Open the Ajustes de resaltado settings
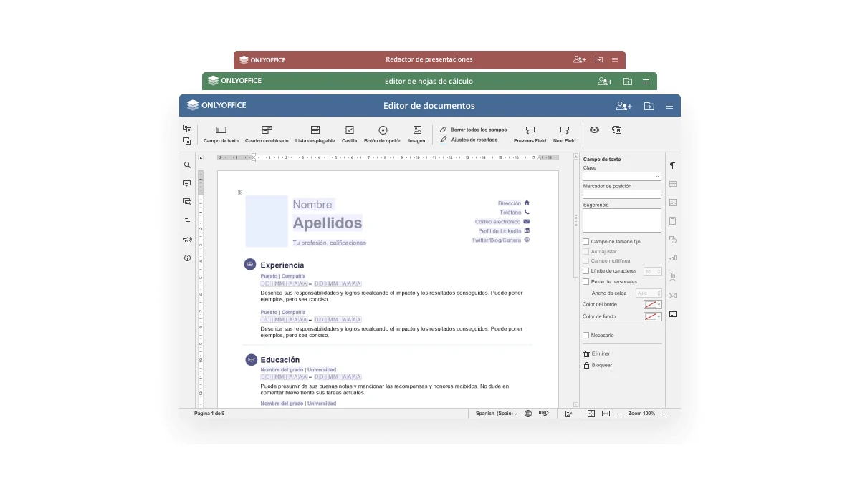This screenshot has height=478, width=860. tap(476, 140)
